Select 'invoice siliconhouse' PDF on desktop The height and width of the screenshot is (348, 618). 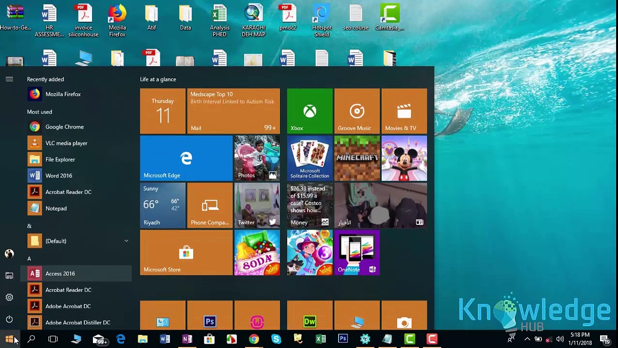click(x=83, y=21)
